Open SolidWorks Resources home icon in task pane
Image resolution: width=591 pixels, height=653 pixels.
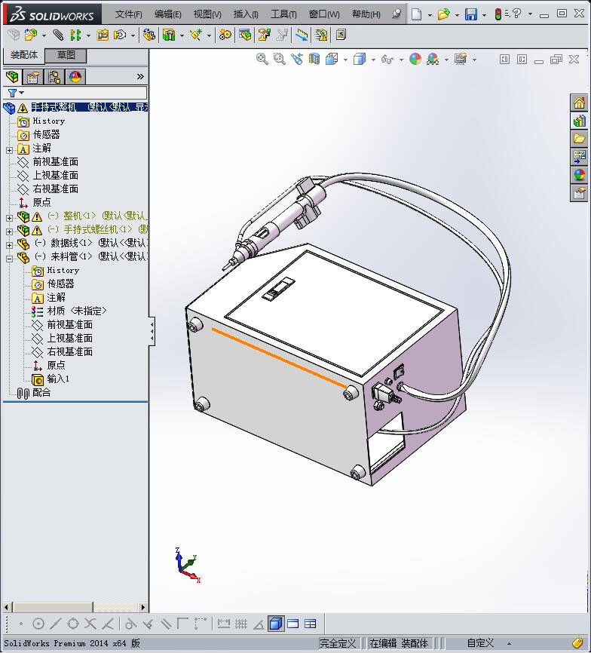tap(580, 103)
